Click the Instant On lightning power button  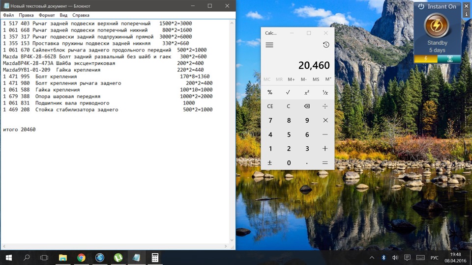tap(437, 26)
